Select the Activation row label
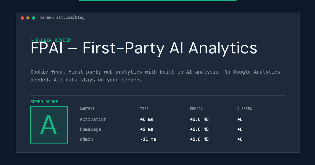 93,119
